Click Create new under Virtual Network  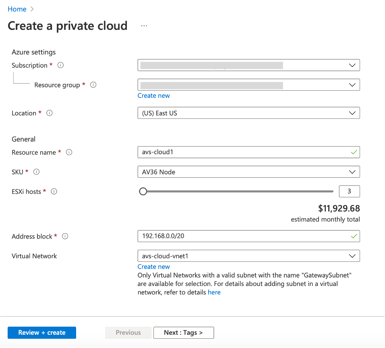154,267
